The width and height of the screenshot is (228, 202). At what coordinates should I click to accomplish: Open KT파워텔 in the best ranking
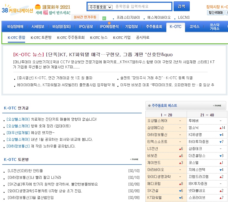click(x=154, y=198)
